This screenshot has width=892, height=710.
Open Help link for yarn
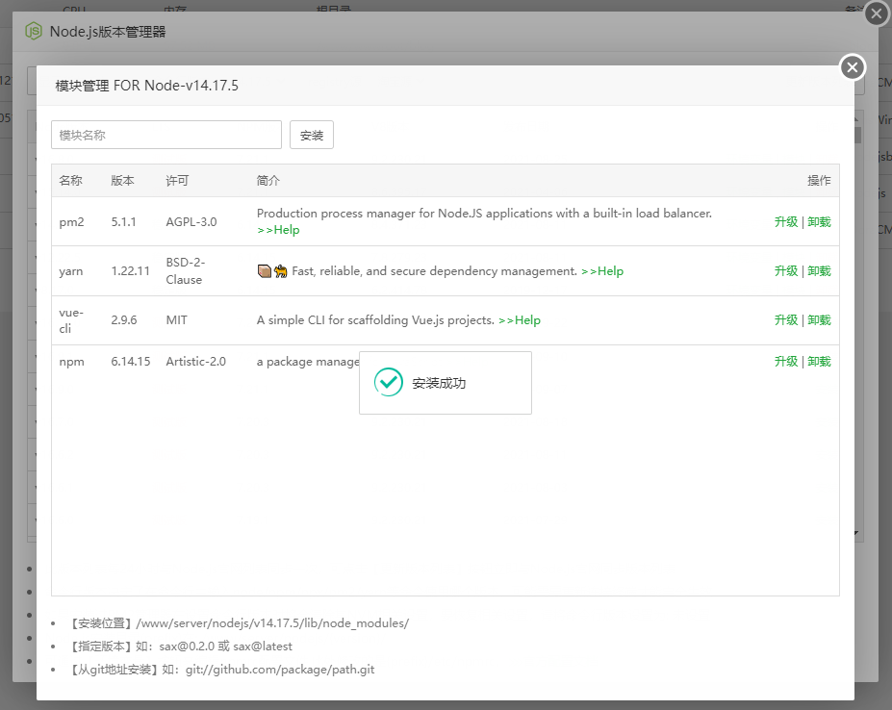click(x=602, y=271)
